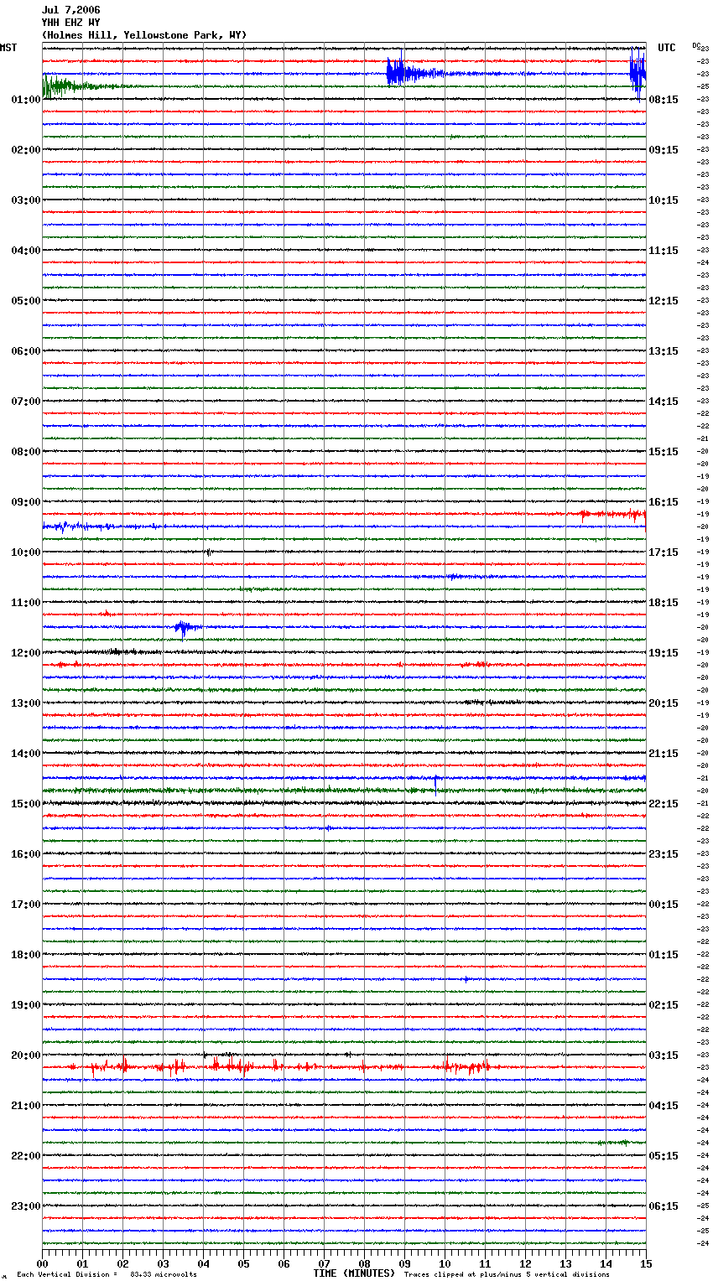This screenshot has height=1286, width=713.
Task: Click the 20:00 MST hour label
Action: [26, 1055]
